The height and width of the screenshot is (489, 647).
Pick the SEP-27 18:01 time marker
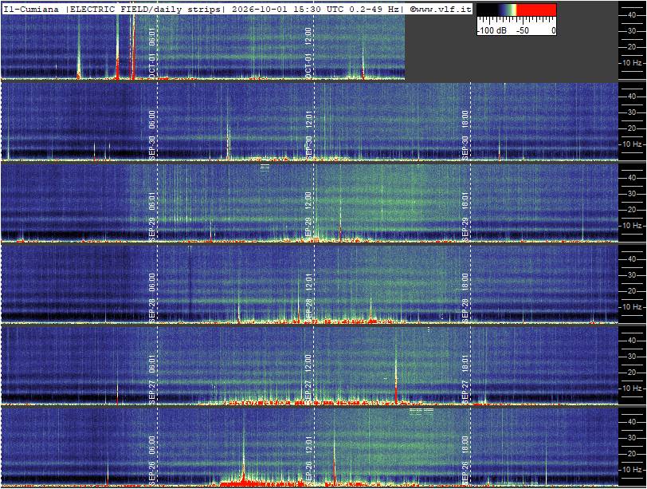465,380
